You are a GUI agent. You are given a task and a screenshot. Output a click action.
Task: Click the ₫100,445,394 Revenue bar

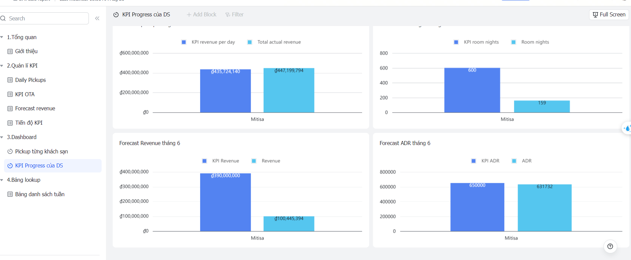[289, 224]
